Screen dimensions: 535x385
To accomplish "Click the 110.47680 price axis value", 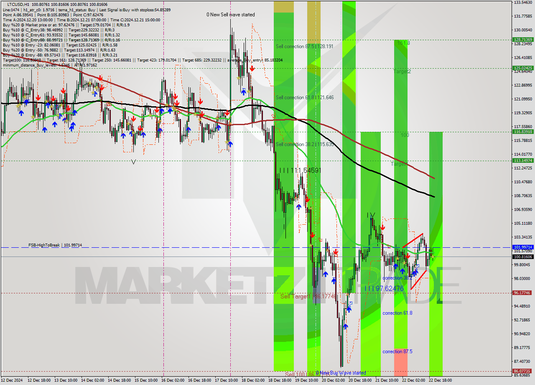I will pyautogui.click(x=523, y=182).
